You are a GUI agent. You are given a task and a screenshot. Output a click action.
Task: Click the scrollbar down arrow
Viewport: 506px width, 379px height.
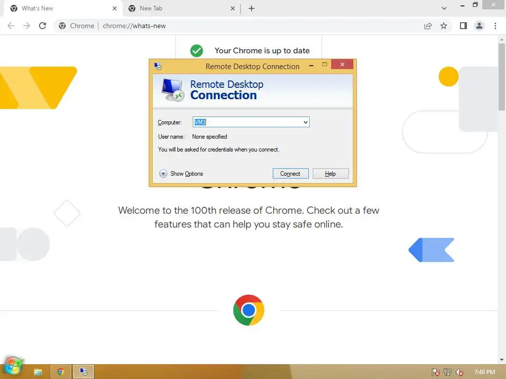502,360
